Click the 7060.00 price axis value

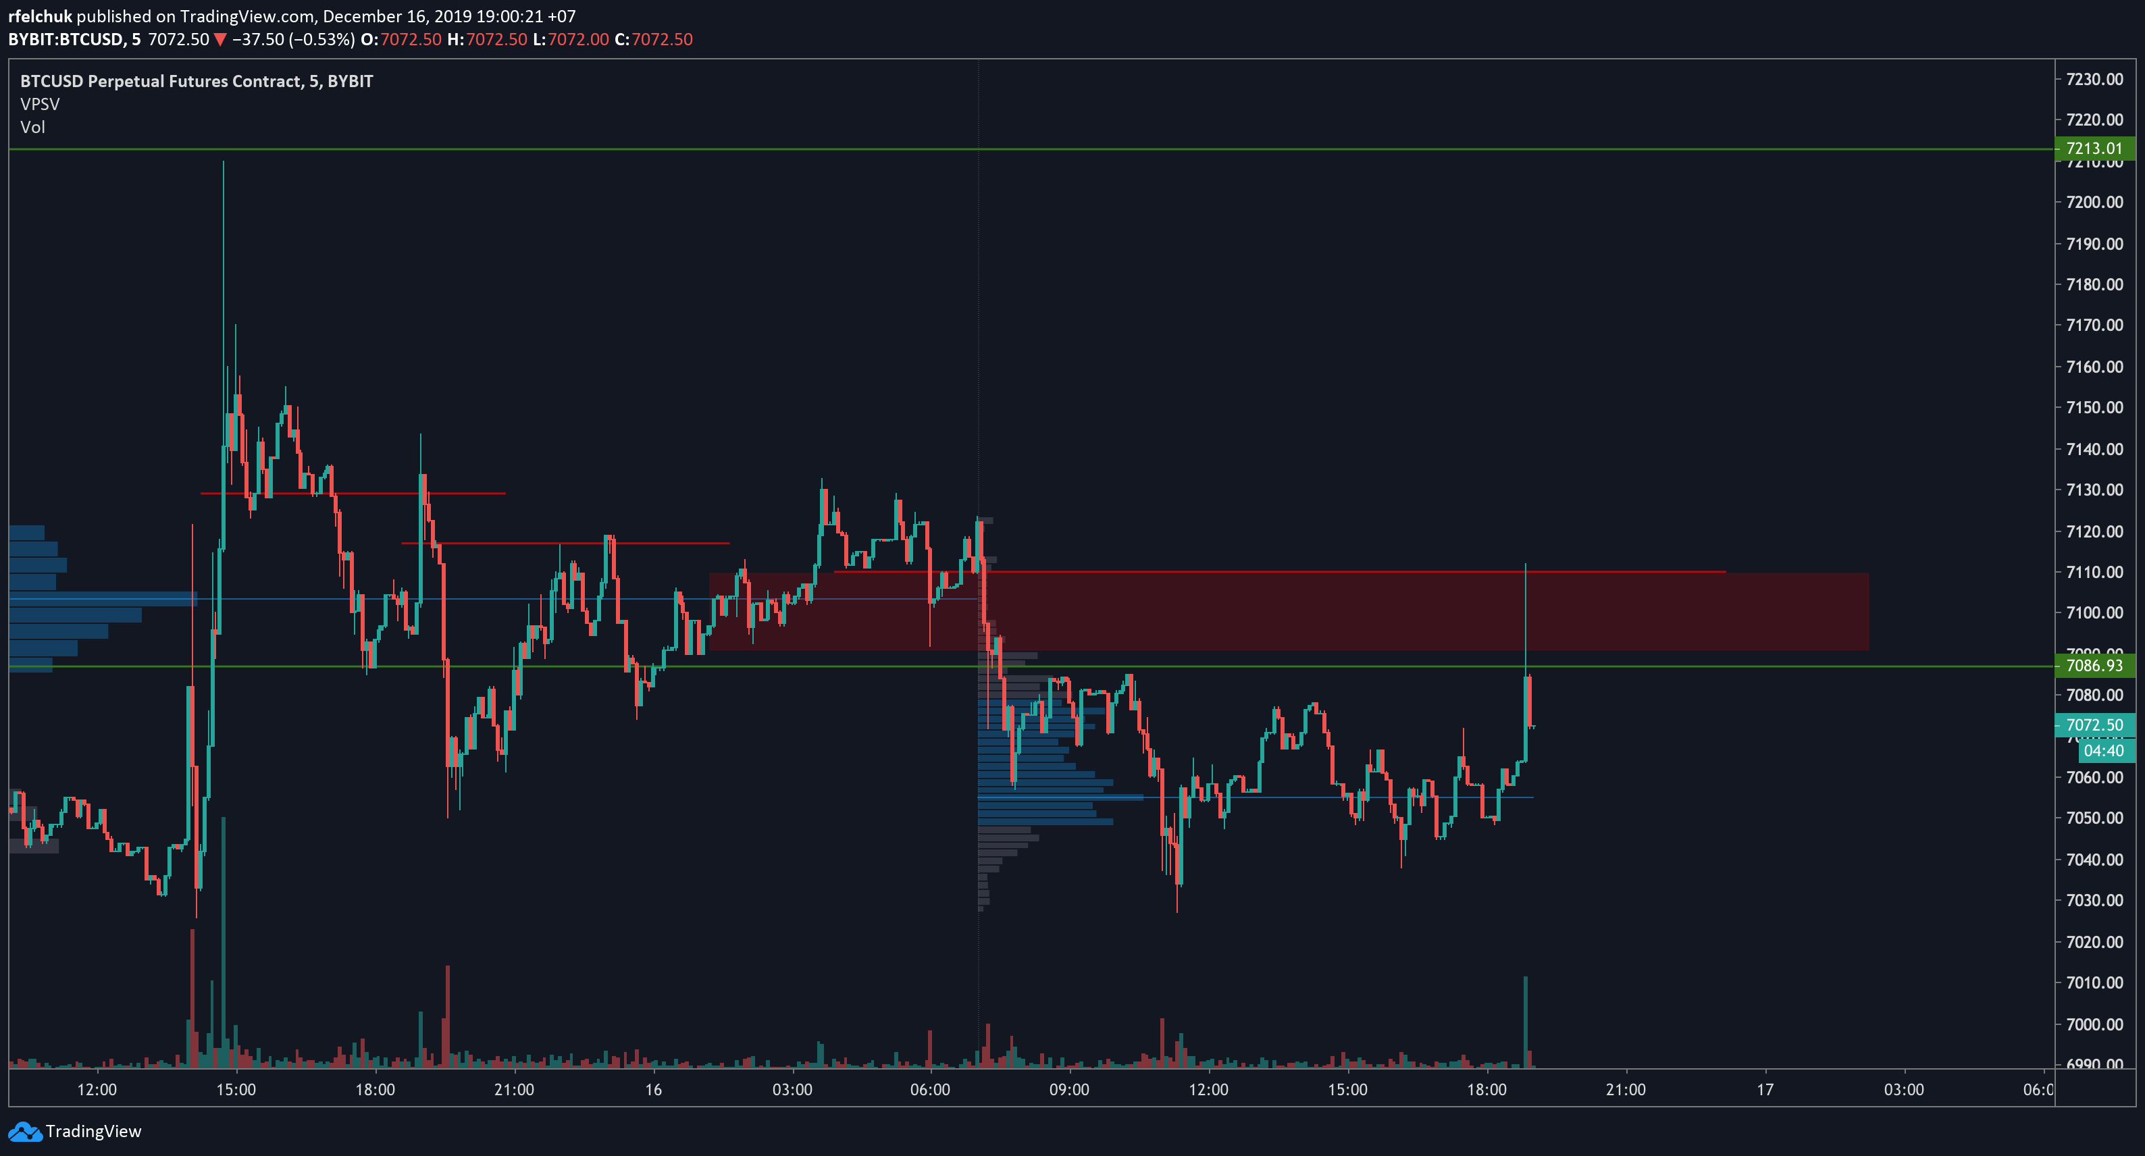coord(2094,777)
